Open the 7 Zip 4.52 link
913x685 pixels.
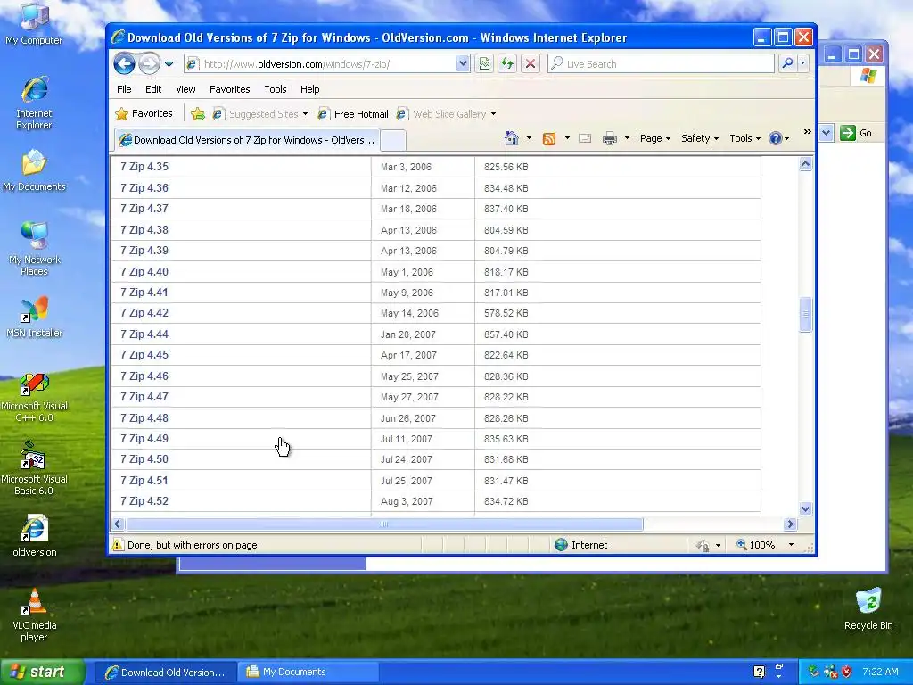[144, 501]
